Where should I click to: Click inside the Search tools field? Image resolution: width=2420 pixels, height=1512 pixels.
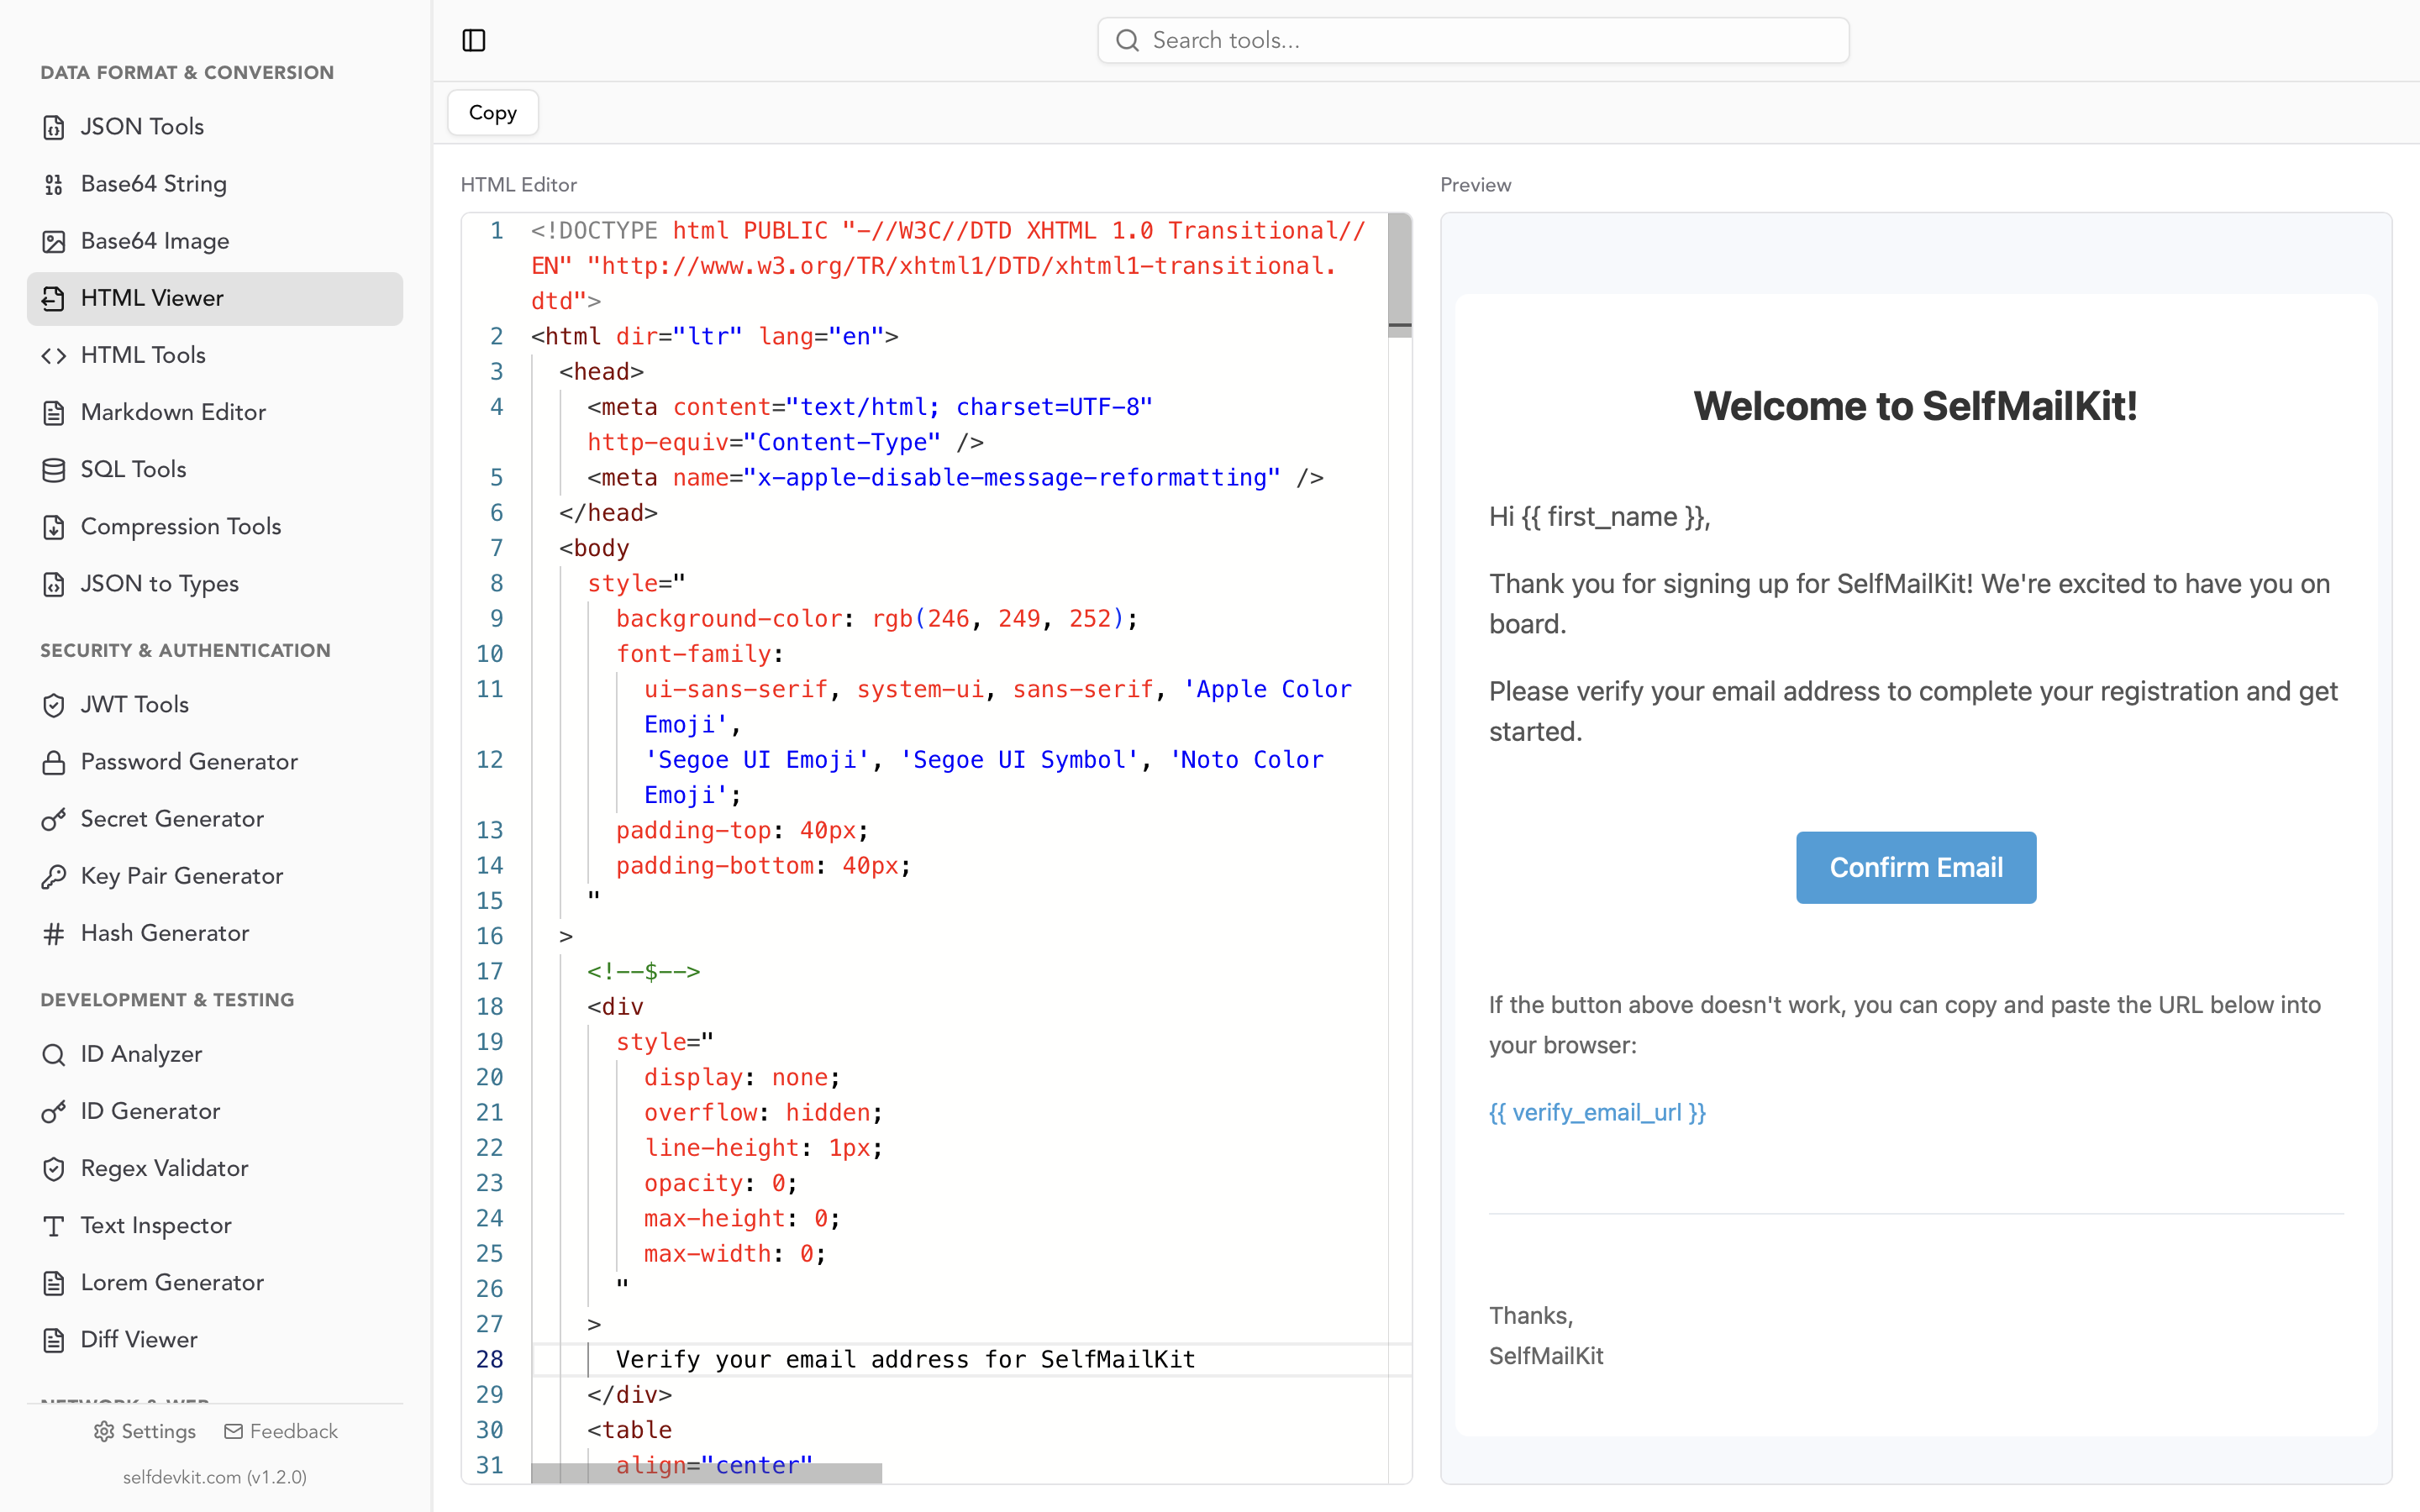pyautogui.click(x=1473, y=40)
